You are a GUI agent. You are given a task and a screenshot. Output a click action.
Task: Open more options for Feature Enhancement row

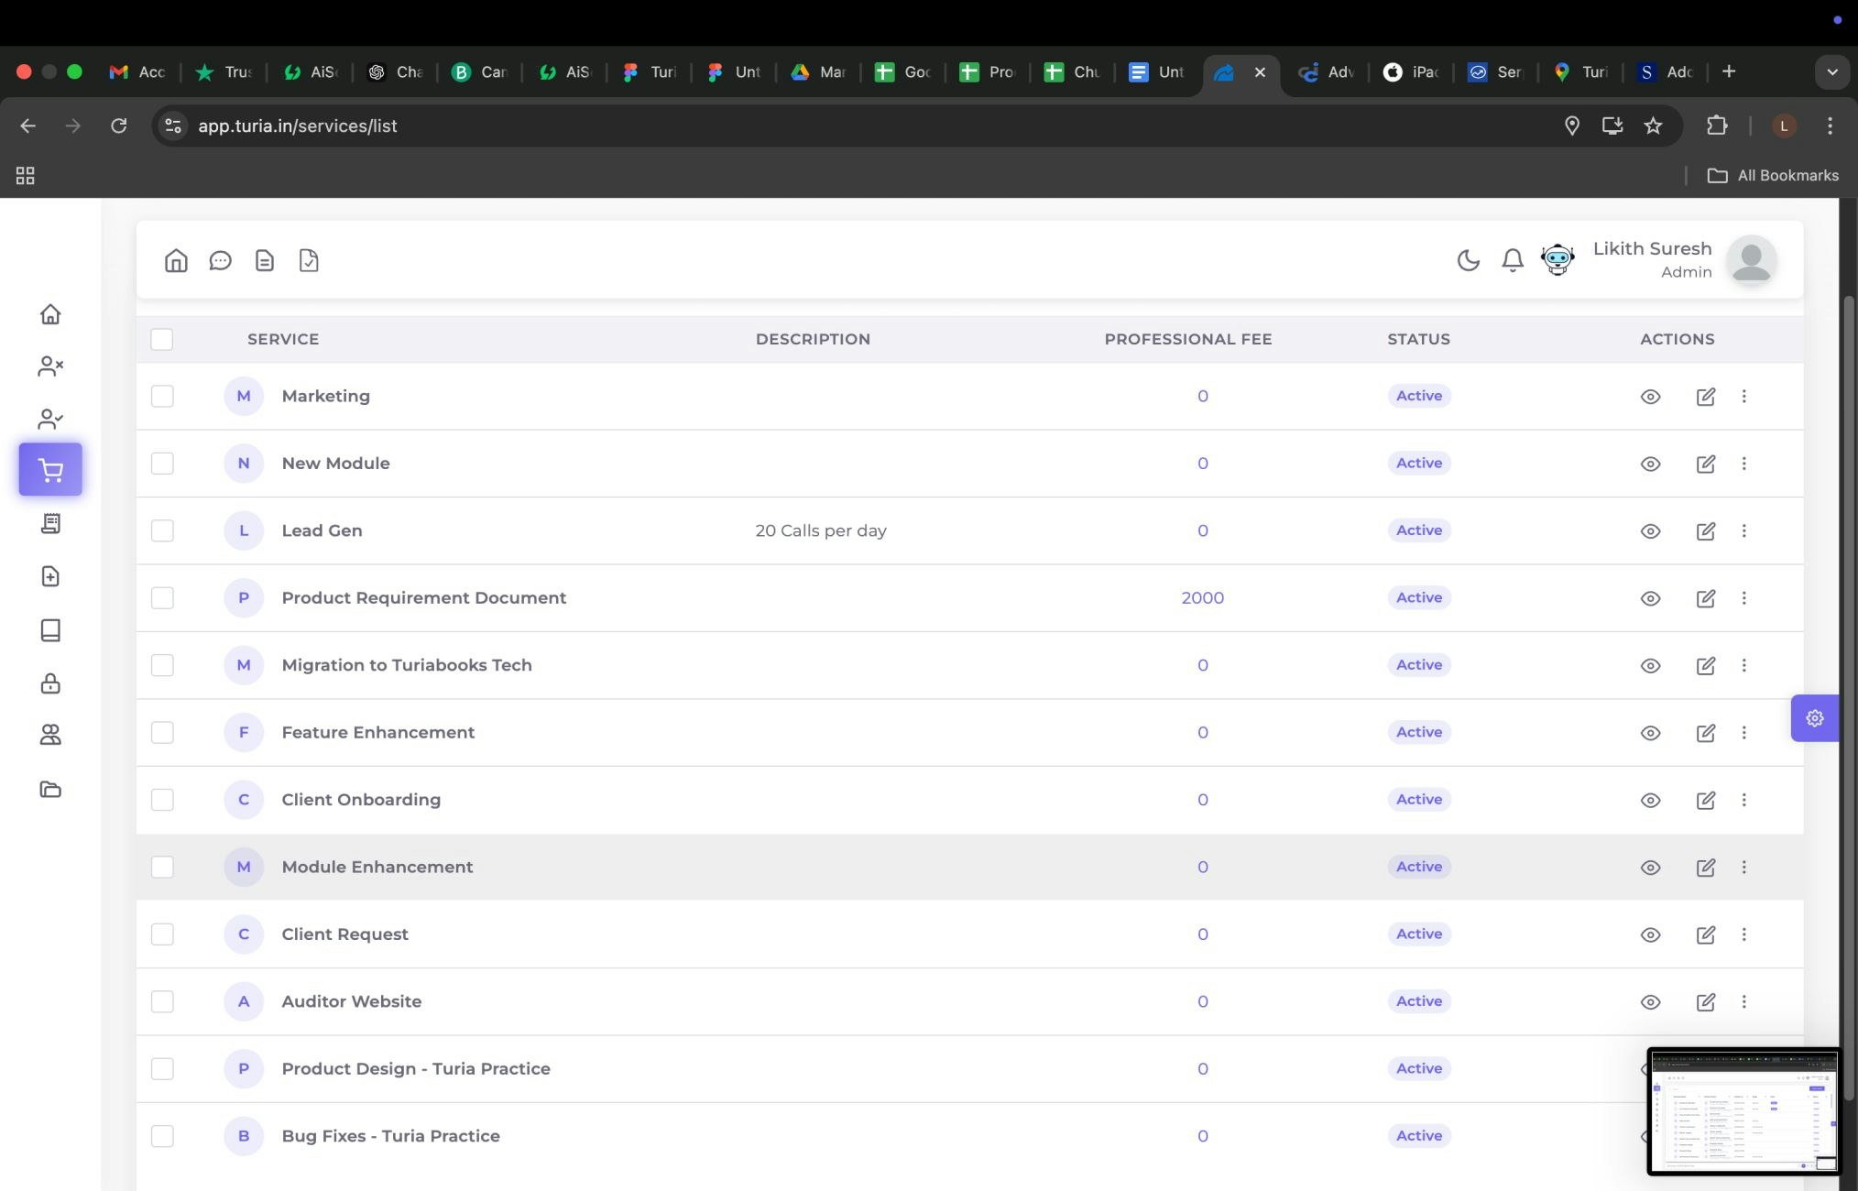pyautogui.click(x=1743, y=732)
